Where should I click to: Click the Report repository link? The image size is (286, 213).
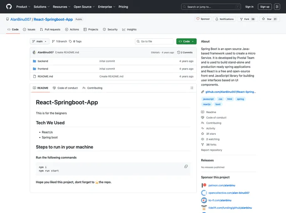pos(212,150)
